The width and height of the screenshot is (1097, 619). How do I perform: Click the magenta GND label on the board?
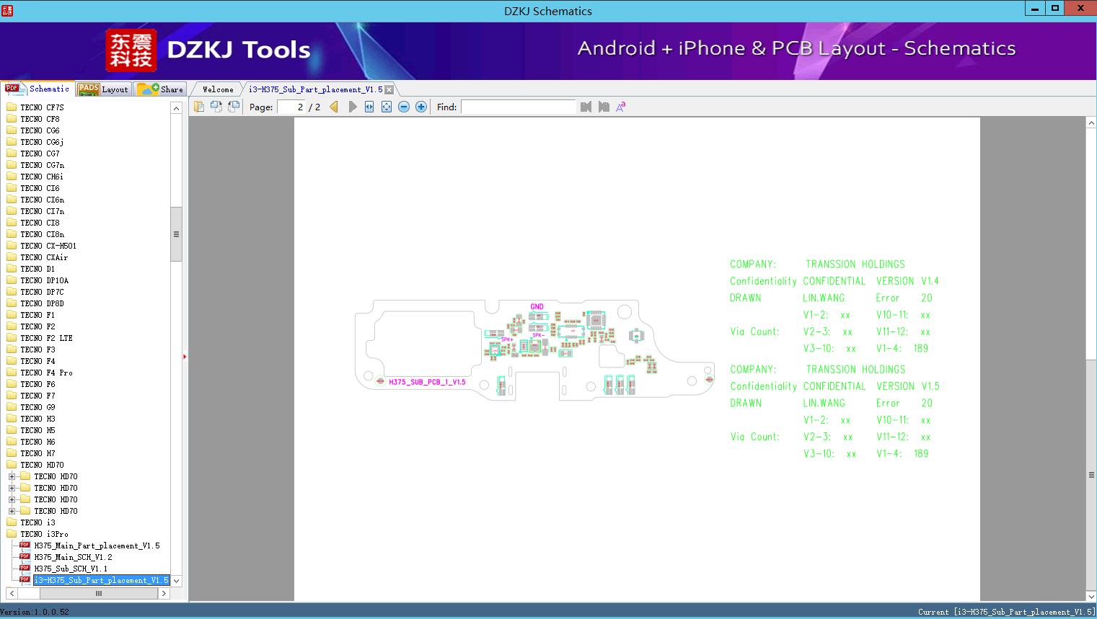click(537, 306)
